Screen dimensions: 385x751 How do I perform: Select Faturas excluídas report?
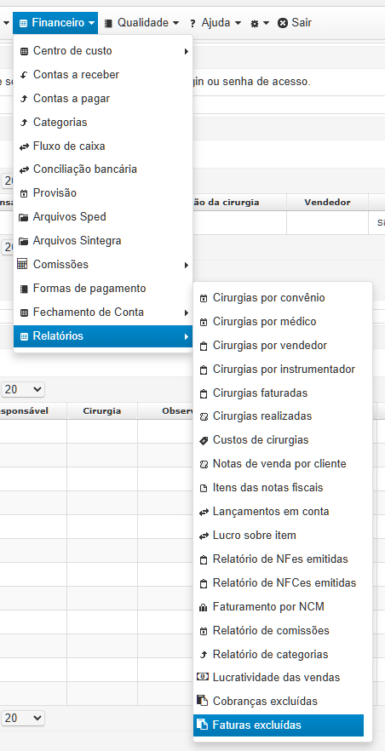[x=279, y=725]
